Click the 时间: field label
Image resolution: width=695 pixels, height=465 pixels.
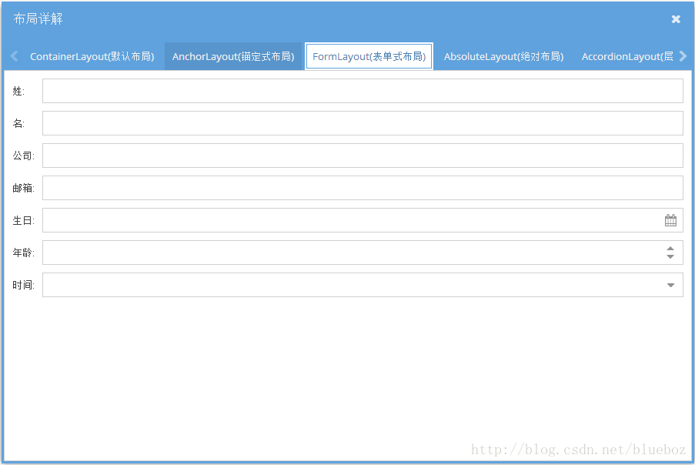coord(24,286)
